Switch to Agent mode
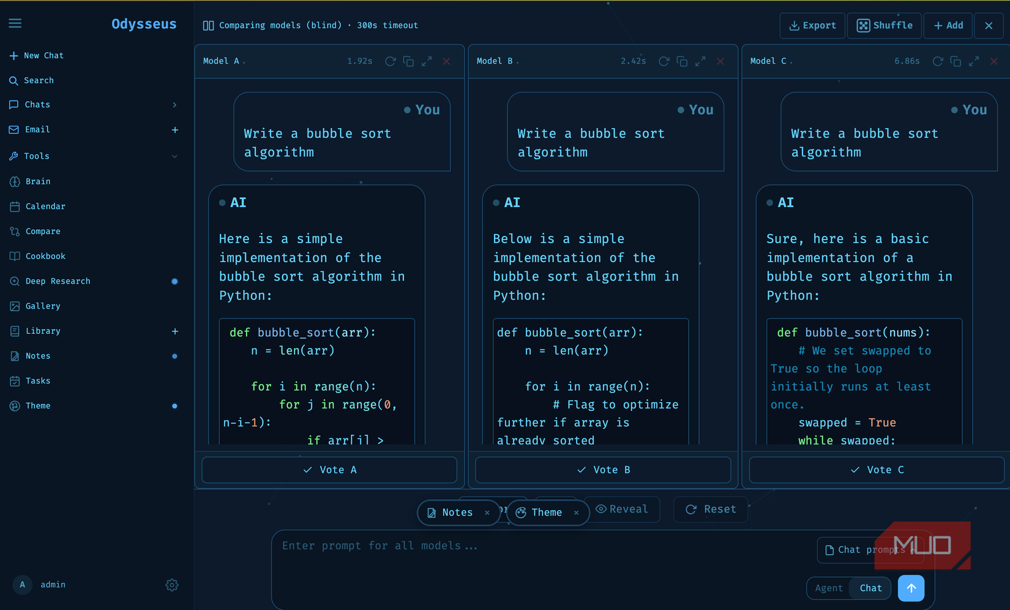Image resolution: width=1010 pixels, height=610 pixels. pos(829,588)
